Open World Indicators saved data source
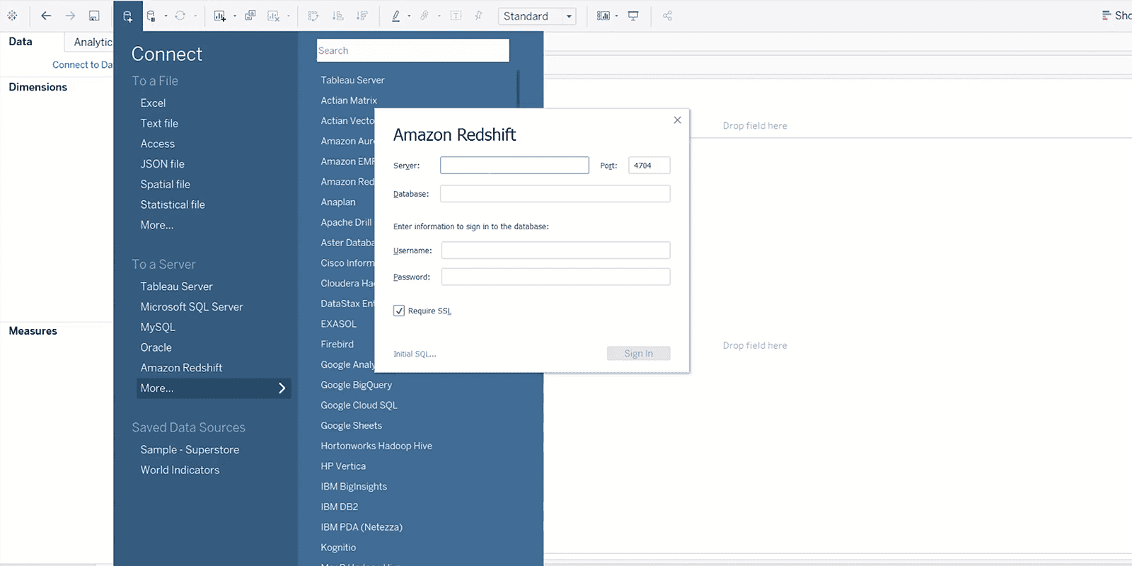Screen dimensions: 1132x566 pyautogui.click(x=180, y=470)
